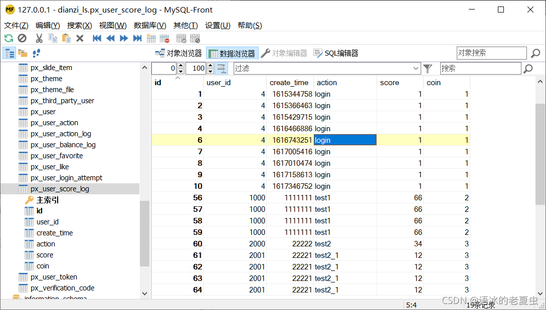
Task: Click the Insert new record icon
Action: (151, 38)
